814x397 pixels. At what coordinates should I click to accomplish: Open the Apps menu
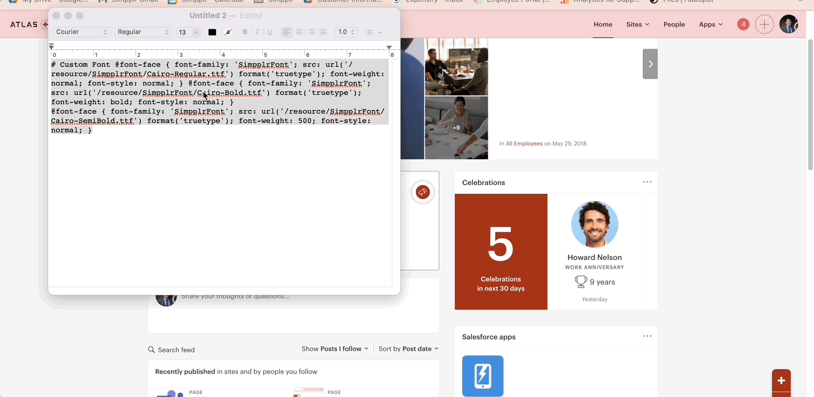click(711, 25)
